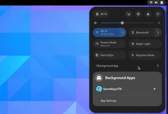Click the Background Apps ghost icon
The height and width of the screenshot is (114, 168).
point(99,78)
